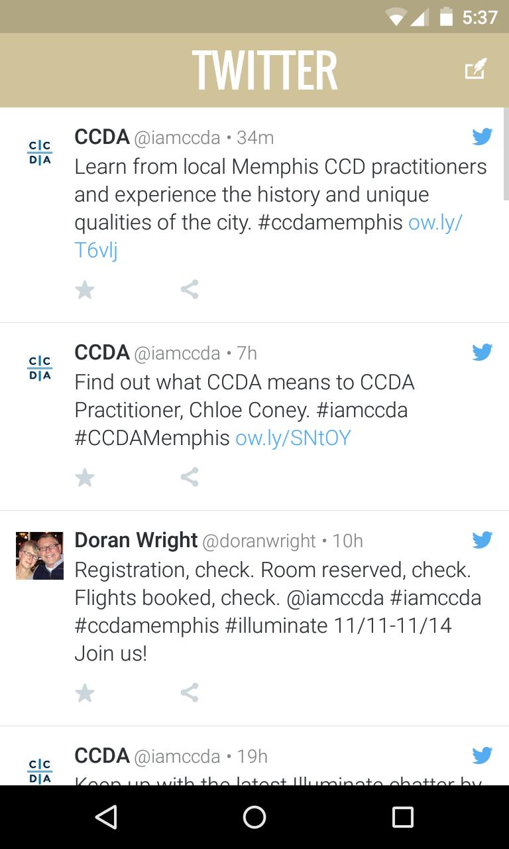
Task: Click the Twitter bird icon on CCDA's Memphis tweet
Action: click(482, 137)
